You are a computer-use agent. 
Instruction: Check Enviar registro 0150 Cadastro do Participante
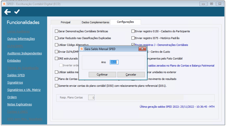point(133,31)
